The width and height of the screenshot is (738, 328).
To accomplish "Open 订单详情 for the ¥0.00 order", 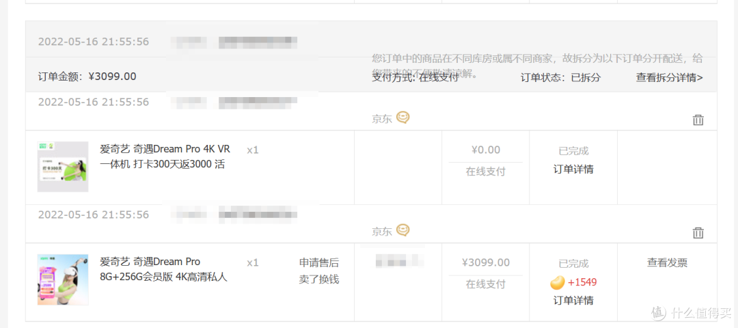I will click(573, 169).
